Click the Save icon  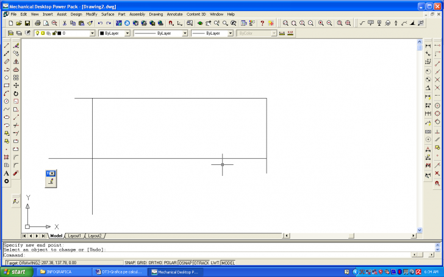click(x=27, y=23)
